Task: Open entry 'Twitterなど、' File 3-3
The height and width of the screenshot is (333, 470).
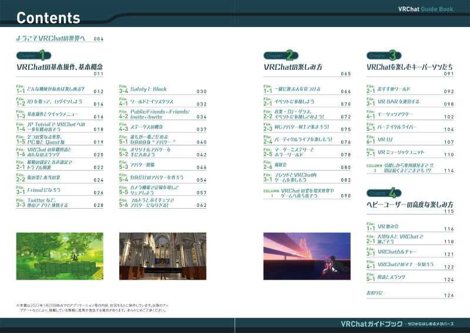Action: tap(60, 202)
